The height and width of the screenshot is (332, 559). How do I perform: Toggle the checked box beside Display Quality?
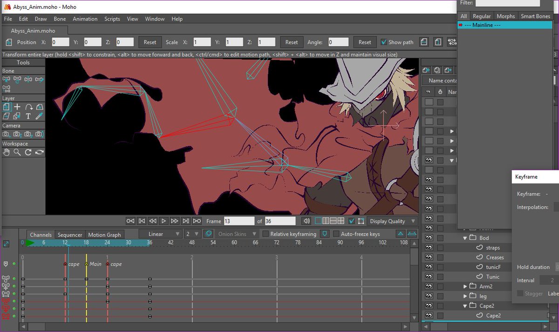pyautogui.click(x=352, y=221)
